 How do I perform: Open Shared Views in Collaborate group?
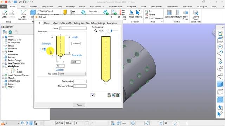coord(195,15)
